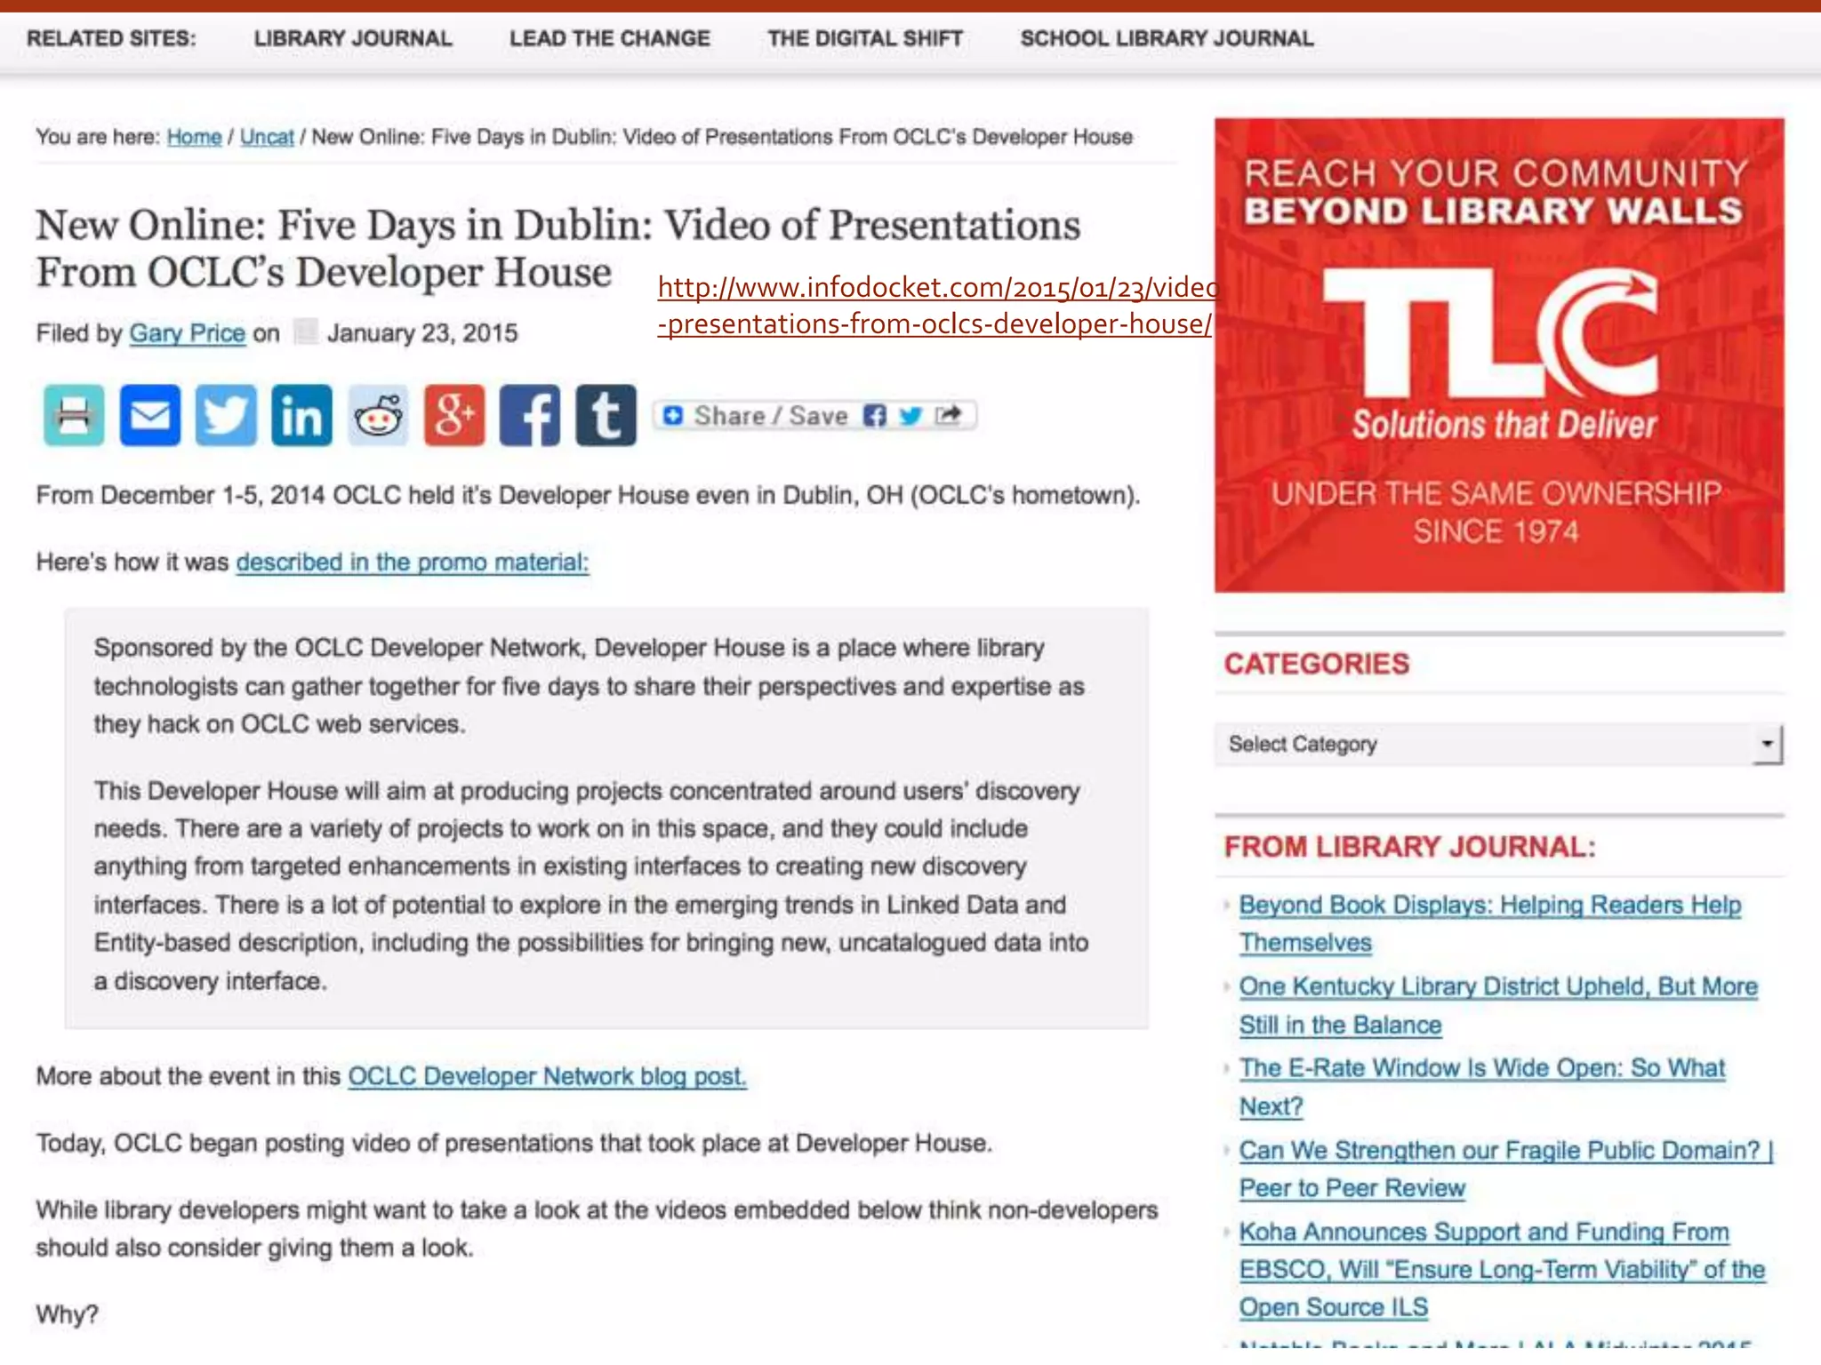
Task: Share the article via the email icon
Action: (150, 415)
